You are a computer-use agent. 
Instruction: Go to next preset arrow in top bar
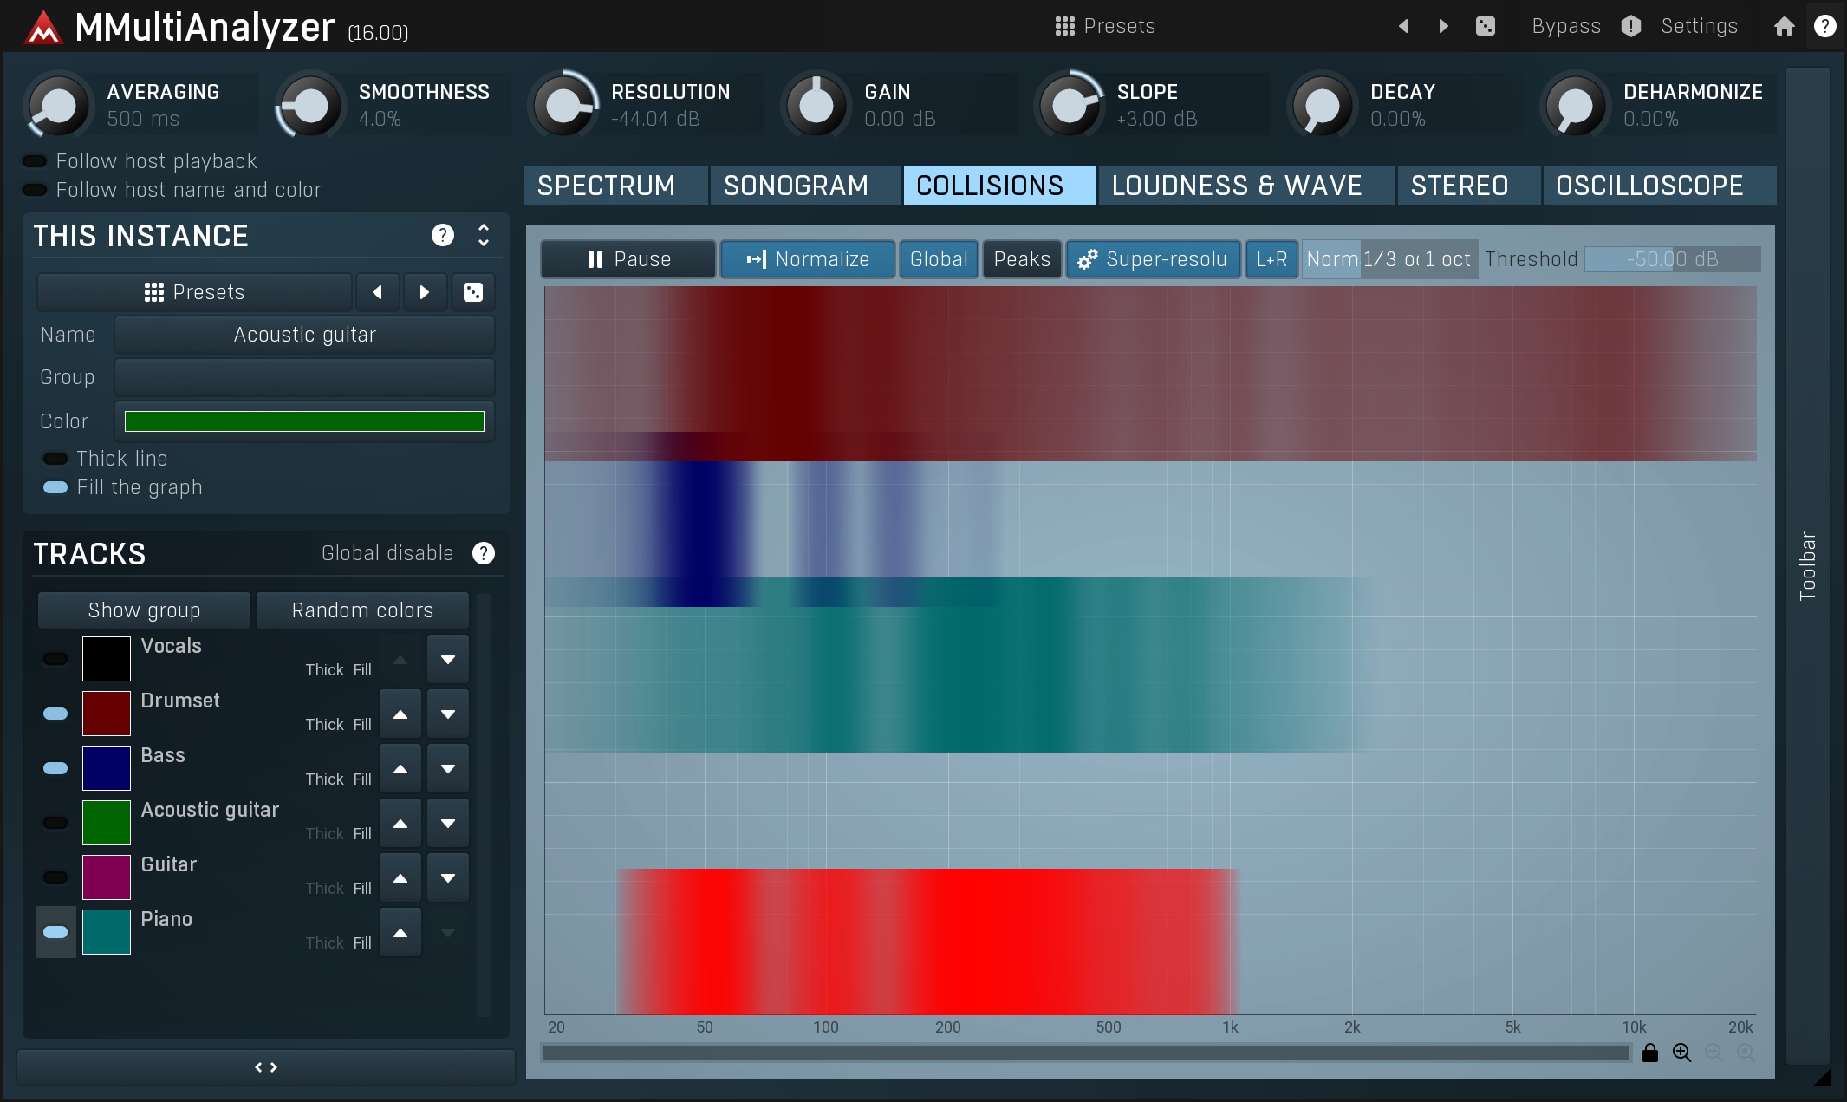click(x=1443, y=26)
